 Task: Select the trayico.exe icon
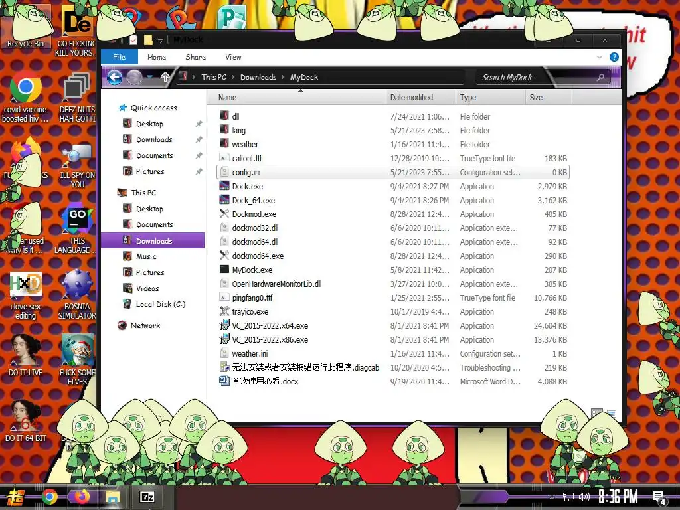[x=224, y=312]
